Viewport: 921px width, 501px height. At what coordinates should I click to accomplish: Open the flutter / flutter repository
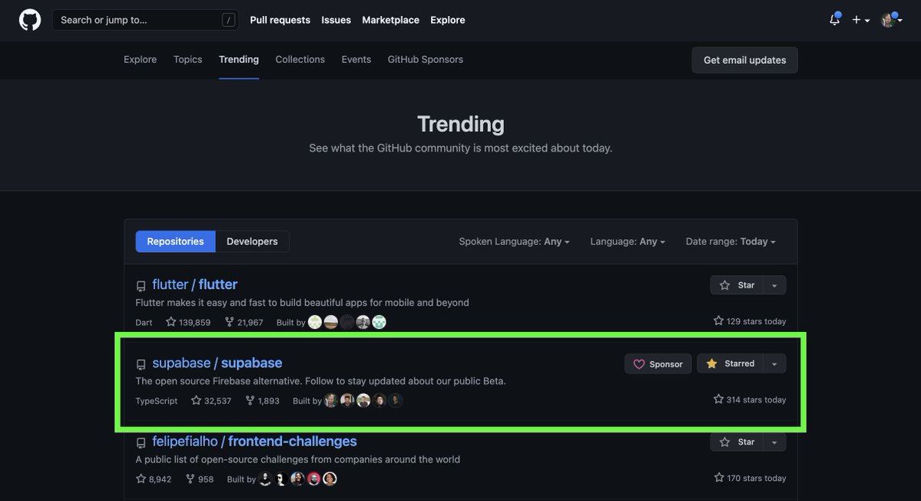coord(194,284)
